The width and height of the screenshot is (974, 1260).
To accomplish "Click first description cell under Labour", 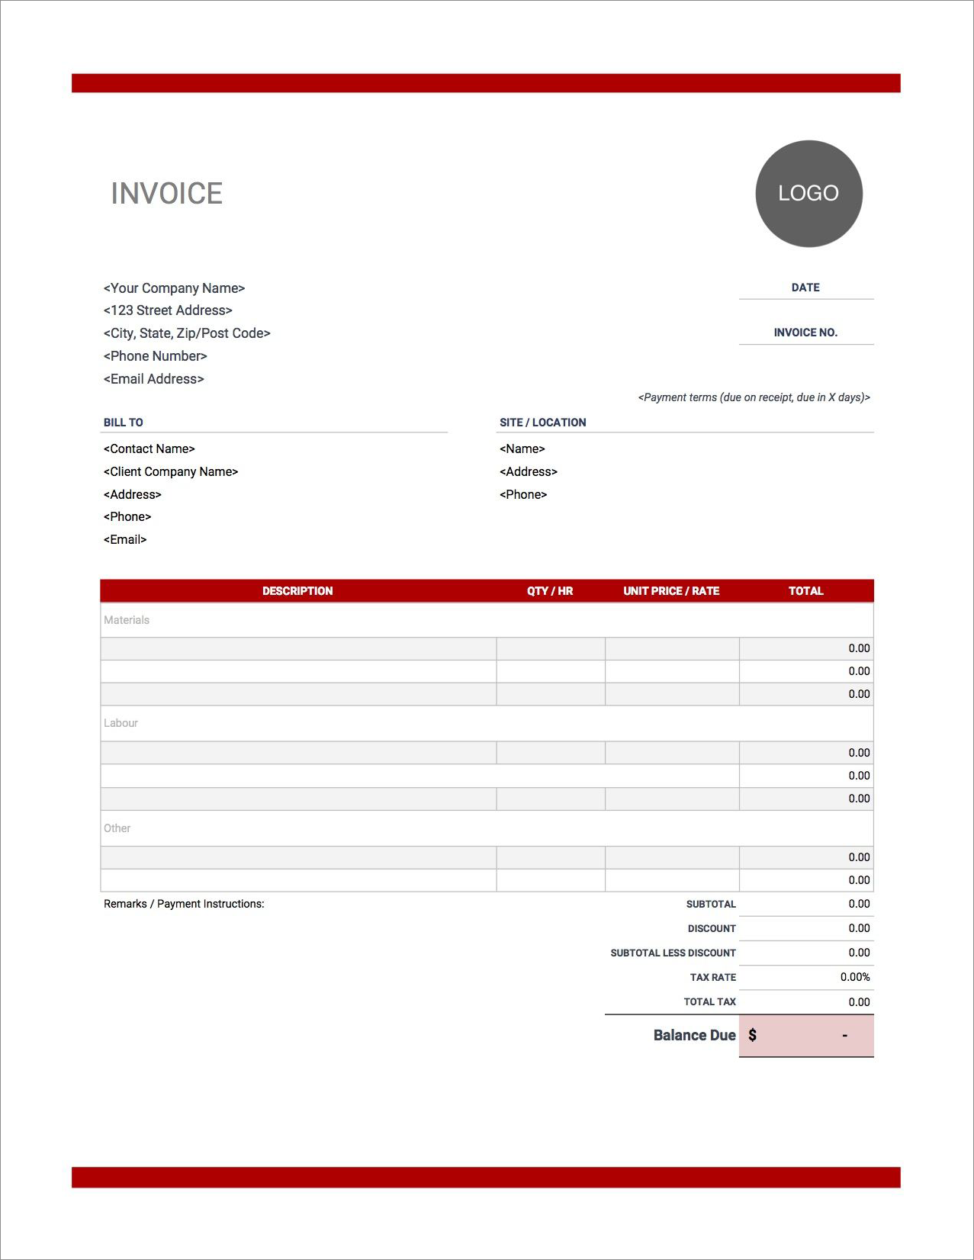I will (298, 753).
